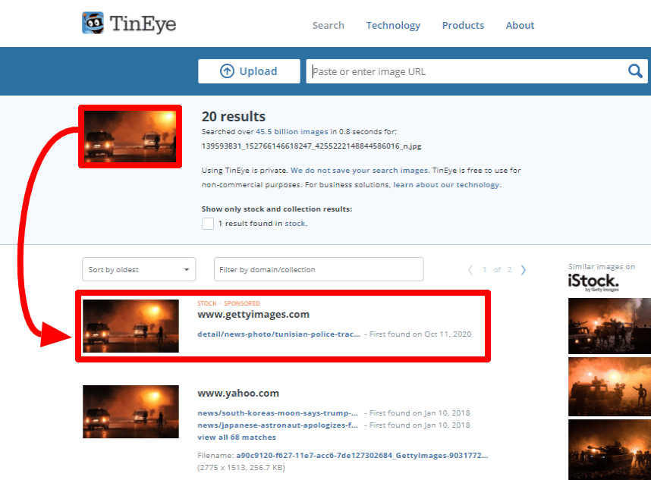Open the Sort by oldest dropdown

click(139, 270)
